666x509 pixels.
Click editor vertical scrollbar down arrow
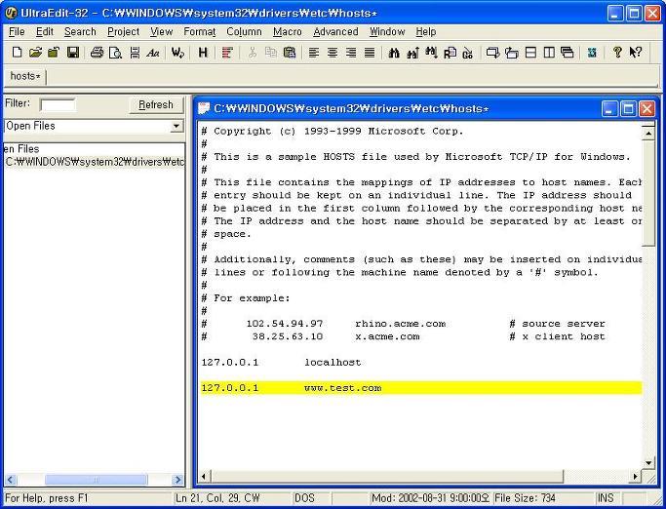(648, 463)
